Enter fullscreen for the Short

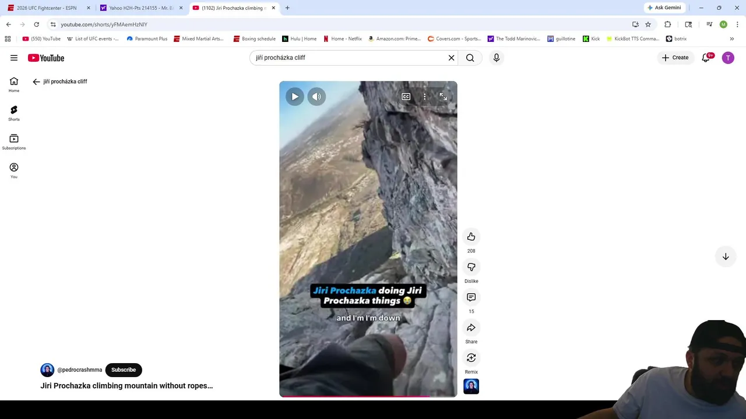[444, 97]
